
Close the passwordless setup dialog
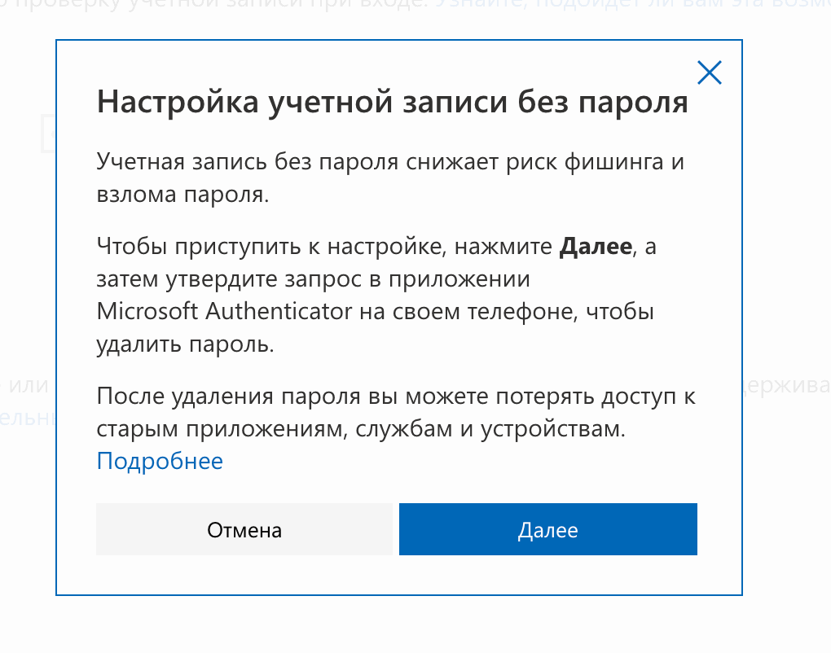(x=710, y=73)
